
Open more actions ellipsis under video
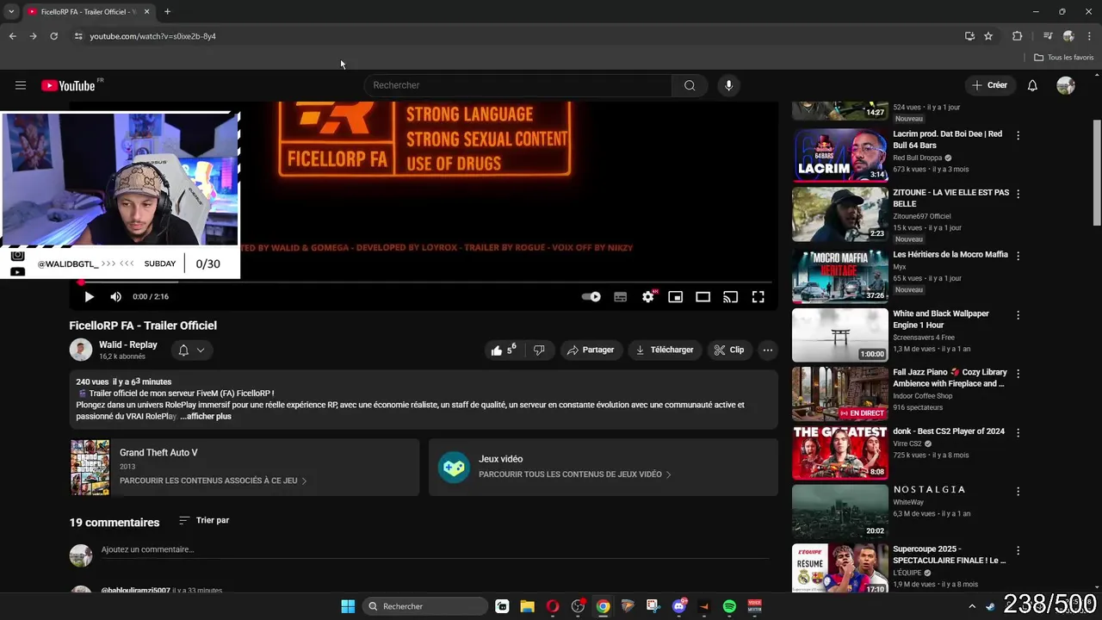pos(767,350)
